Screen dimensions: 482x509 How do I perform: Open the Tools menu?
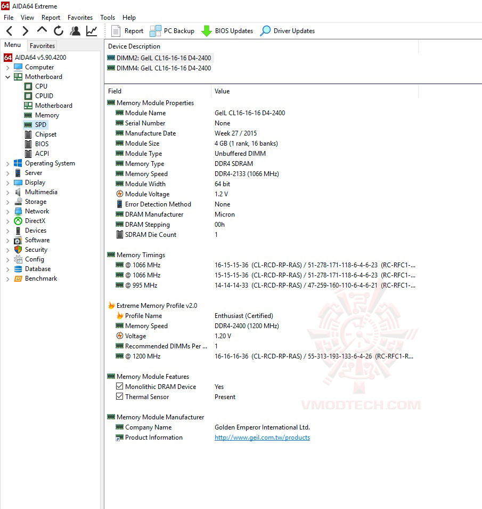tap(108, 18)
